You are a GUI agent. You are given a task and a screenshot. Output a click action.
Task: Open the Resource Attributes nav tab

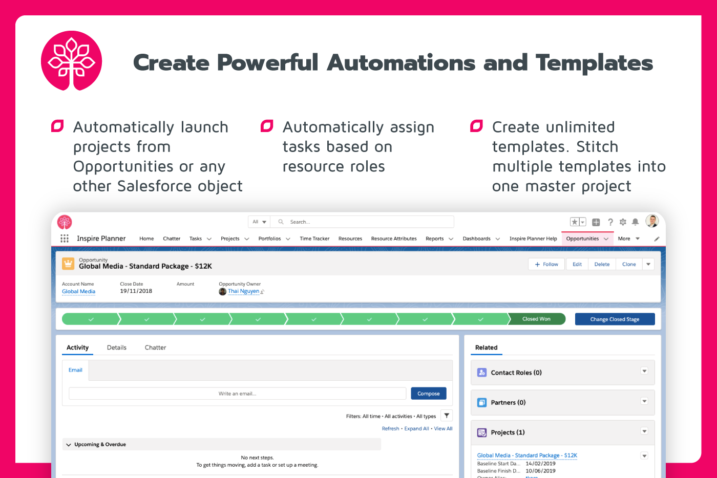click(x=394, y=238)
